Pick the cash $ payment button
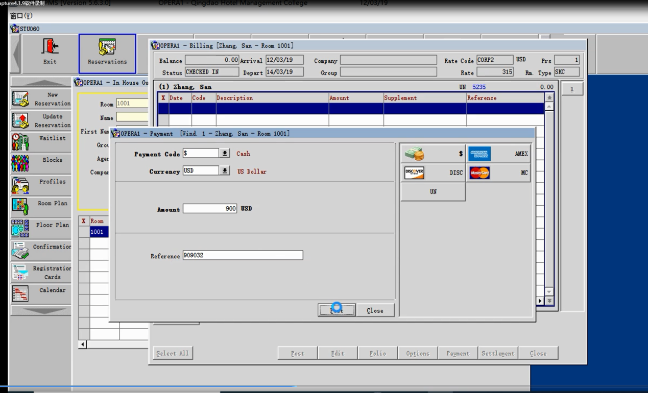The image size is (648, 393). point(433,154)
